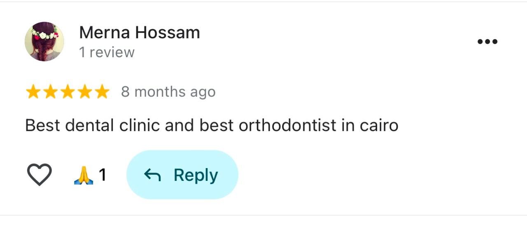Select the third star of the rating
Screen dimensions: 527x229
(68, 92)
